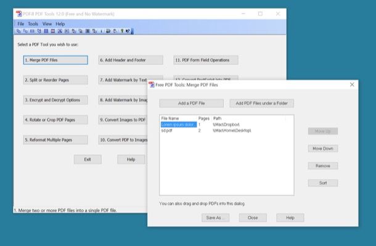Click the Watermark by Text 'A' toolbar icon

tap(60, 31)
